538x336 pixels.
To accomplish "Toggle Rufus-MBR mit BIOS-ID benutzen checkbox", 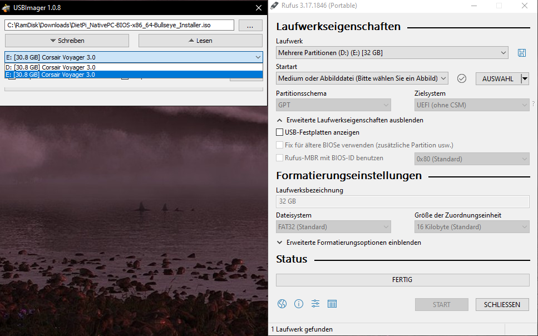I will click(280, 158).
